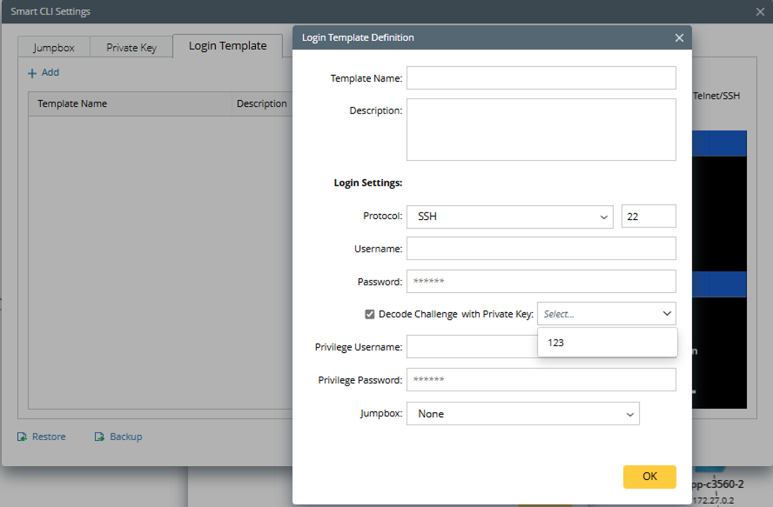This screenshot has height=507, width=773.
Task: Close the Smart CLI Settings window
Action: point(760,12)
